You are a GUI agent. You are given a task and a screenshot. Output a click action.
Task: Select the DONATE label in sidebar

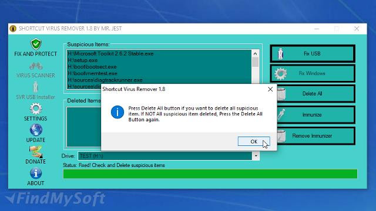pos(35,162)
